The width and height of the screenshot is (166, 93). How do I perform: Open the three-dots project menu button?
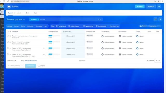click(158, 6)
